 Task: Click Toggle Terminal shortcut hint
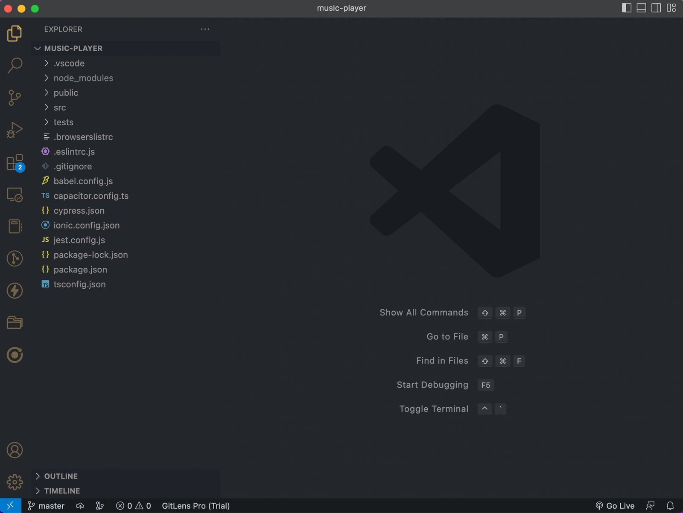tap(453, 409)
